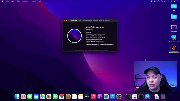Open Finder from the Dock
Viewport: 180px width, 101px height.
pyautogui.click(x=17, y=97)
